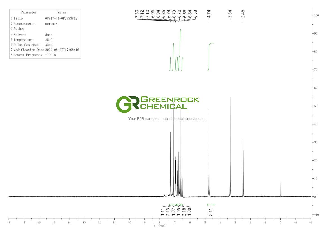Click the "2 Spectrometer" row label

[x=23, y=23]
